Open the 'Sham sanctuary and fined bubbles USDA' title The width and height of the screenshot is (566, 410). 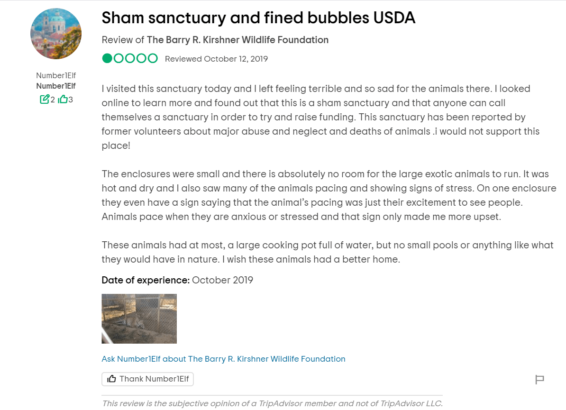click(258, 18)
